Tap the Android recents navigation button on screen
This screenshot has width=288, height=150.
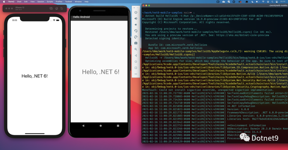click(x=118, y=126)
